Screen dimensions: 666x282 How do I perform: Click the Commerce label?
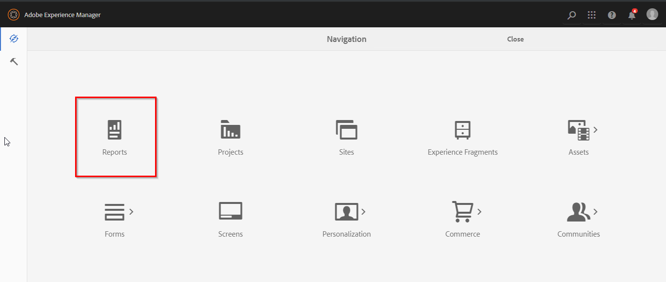pos(463,234)
